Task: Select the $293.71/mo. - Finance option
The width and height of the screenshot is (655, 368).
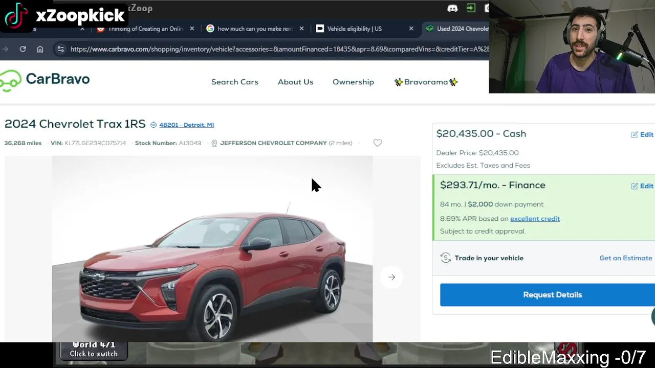Action: click(492, 185)
